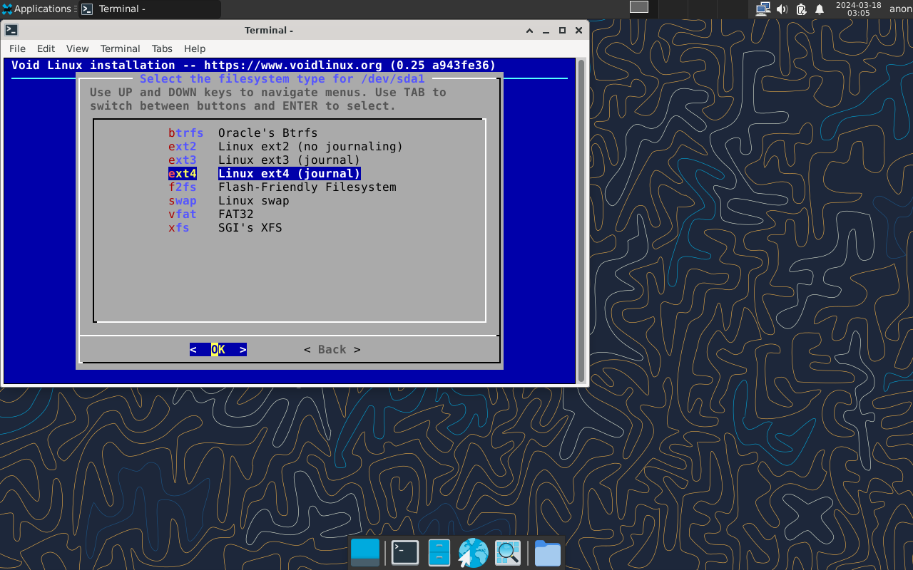Click Oracle's Btrfs description text

click(268, 133)
